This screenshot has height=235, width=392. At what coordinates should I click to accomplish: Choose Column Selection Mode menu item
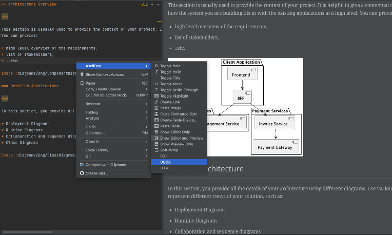113,95
